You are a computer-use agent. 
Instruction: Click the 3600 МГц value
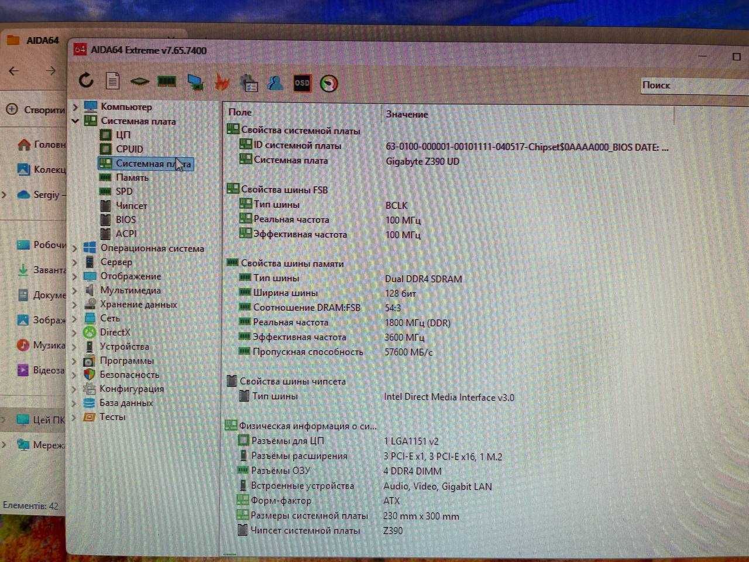point(404,338)
